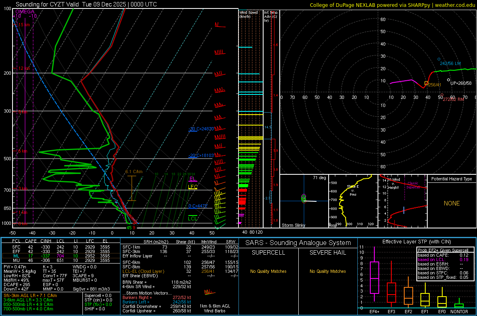Click the Corfidi Downshear = 259/143 kt line
The width and height of the screenshot is (477, 316).
(x=157, y=306)
